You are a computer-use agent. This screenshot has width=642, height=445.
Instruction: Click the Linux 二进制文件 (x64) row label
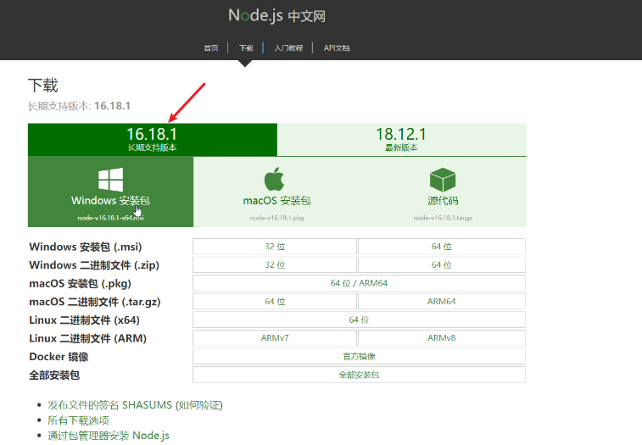point(84,320)
